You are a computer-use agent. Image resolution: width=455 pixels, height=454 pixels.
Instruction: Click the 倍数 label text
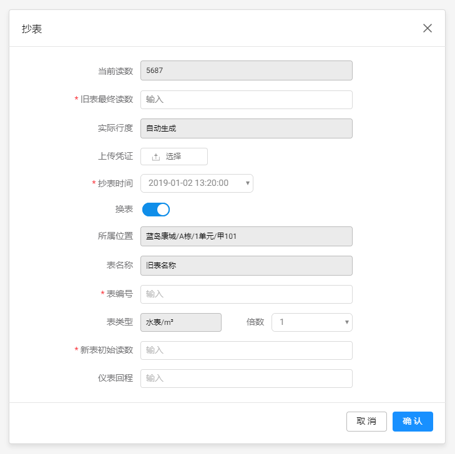tap(255, 322)
